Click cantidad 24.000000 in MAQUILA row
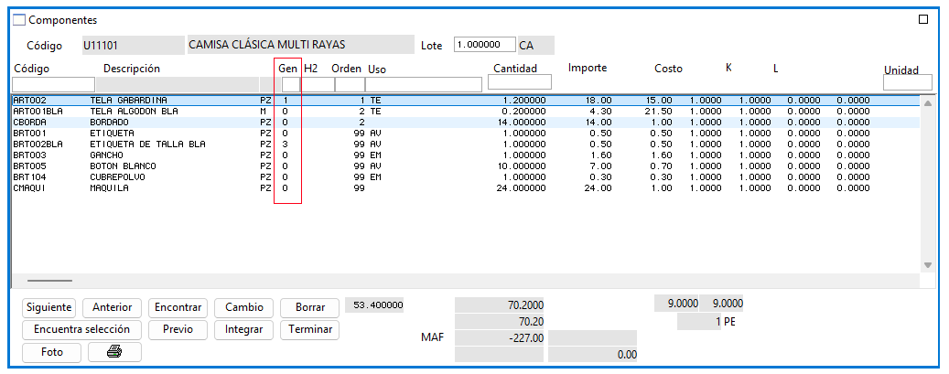 (x=519, y=188)
